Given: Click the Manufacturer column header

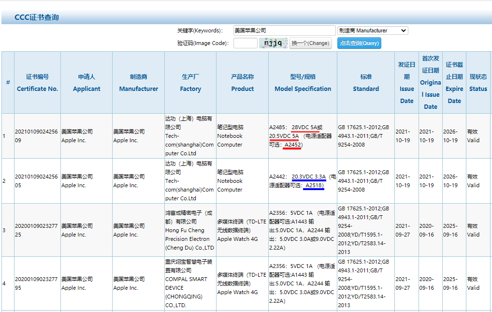Looking at the screenshot, I should pyautogui.click(x=138, y=83).
